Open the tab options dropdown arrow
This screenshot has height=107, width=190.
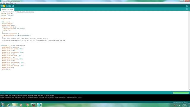pyautogui.click(x=187, y=9)
